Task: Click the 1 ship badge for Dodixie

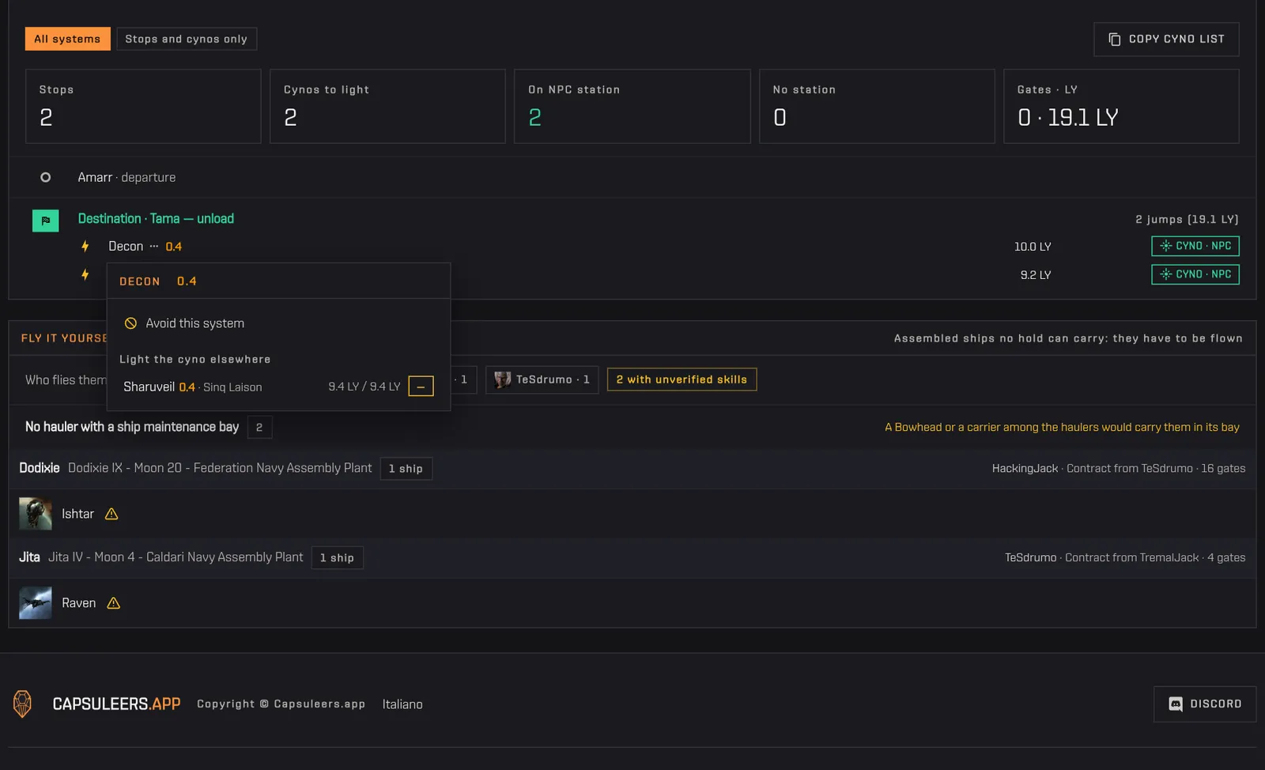Action: [x=406, y=469]
